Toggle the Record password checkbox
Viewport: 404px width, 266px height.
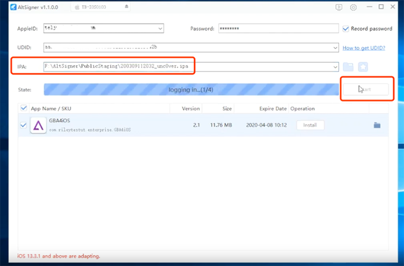click(346, 28)
